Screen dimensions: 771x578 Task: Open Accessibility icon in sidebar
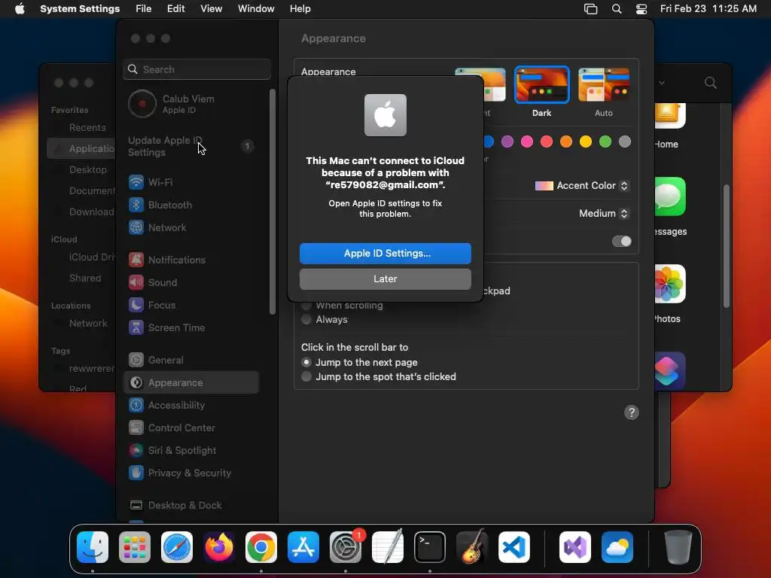click(x=136, y=406)
